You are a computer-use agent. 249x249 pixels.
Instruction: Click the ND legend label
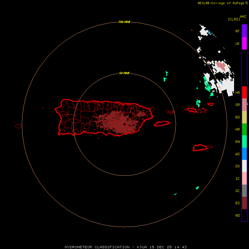point(238,216)
